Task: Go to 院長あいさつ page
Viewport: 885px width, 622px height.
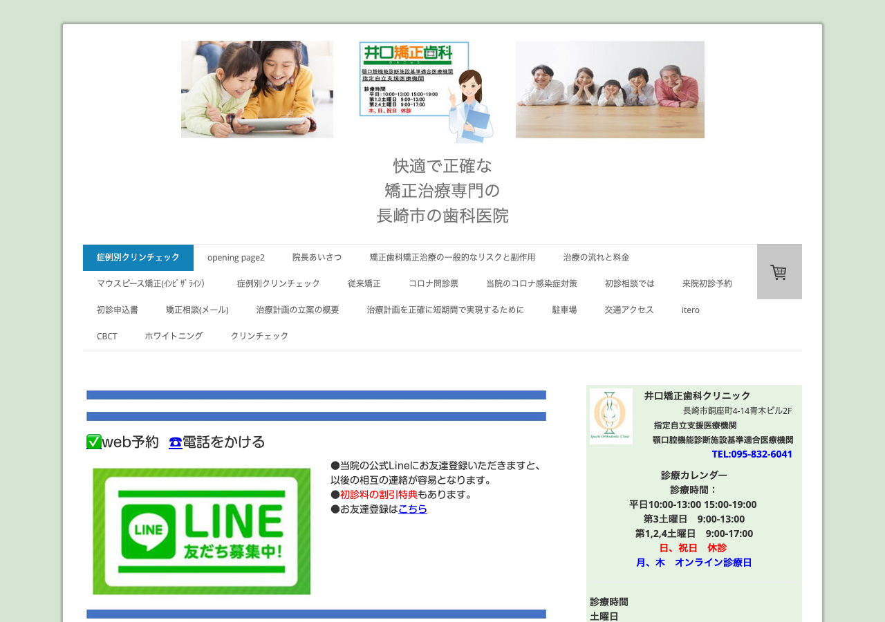Action: click(317, 257)
